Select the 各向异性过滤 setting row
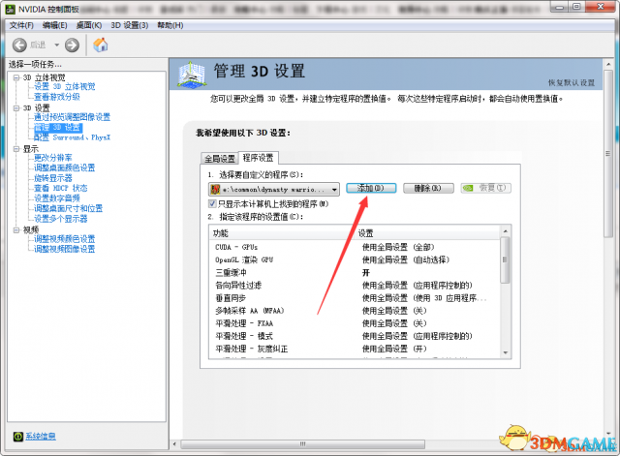 pyautogui.click(x=355, y=286)
